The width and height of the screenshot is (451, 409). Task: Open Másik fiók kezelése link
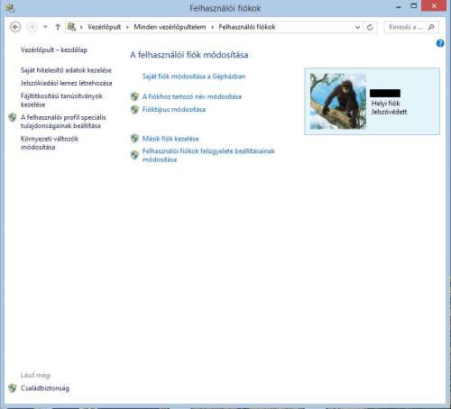coord(170,139)
